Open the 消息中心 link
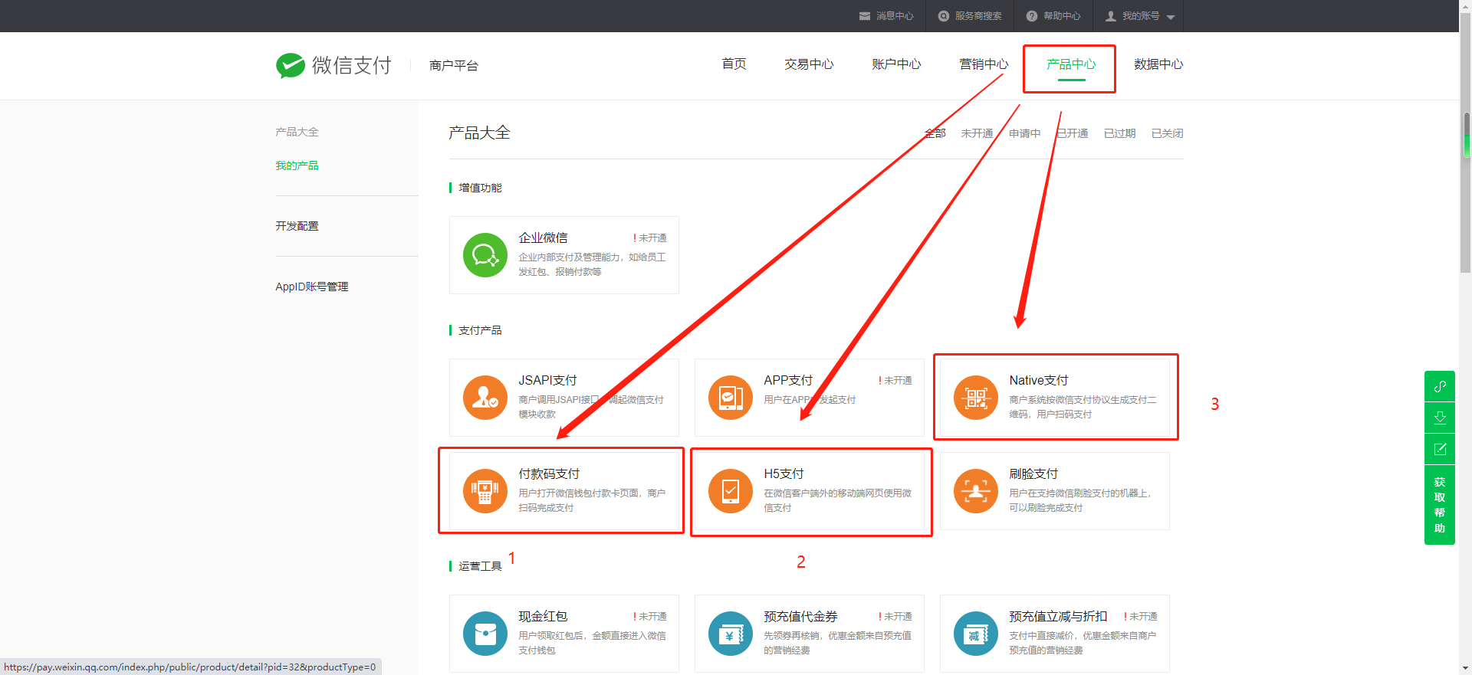The image size is (1472, 675). [895, 16]
